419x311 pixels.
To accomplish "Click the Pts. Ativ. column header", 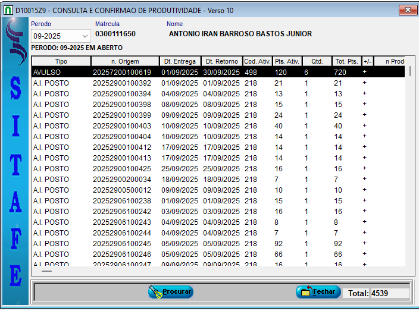I will click(287, 61).
